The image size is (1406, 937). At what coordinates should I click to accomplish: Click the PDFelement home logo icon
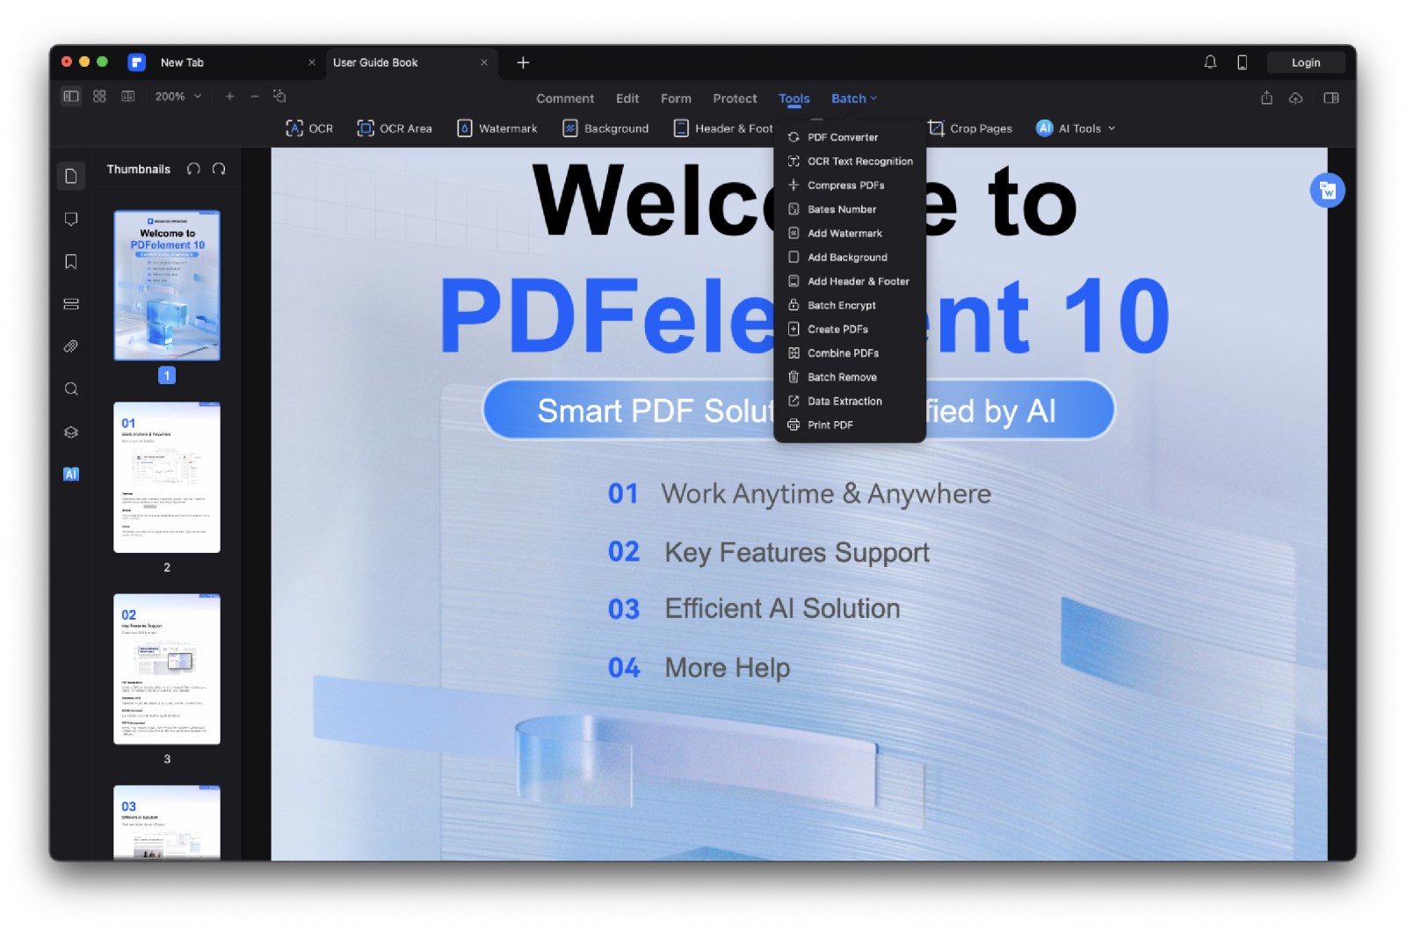tap(136, 62)
